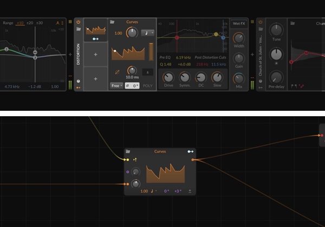Image resolution: width=325 pixels, height=227 pixels.
Task: Click the orange modulation amount bar beside the curve
Action: click(151, 52)
